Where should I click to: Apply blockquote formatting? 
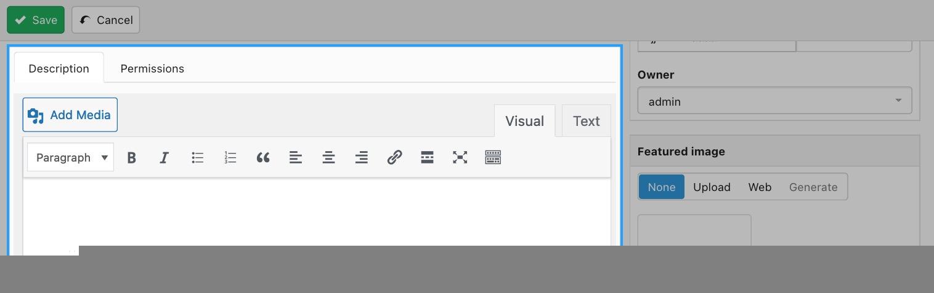point(263,158)
